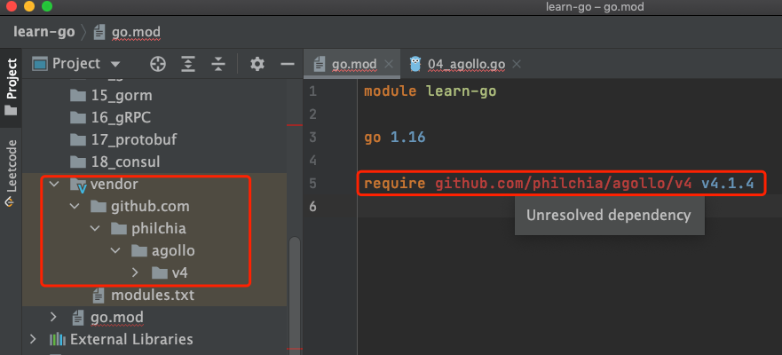
Task: Expand the go.mod tree node
Action: (x=53, y=317)
